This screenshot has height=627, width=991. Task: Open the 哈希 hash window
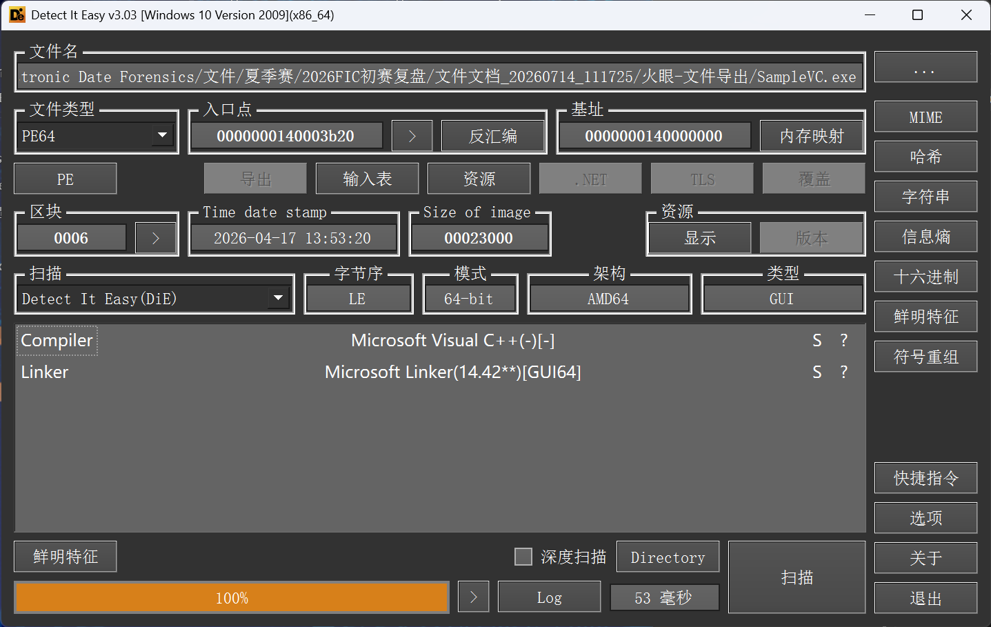pyautogui.click(x=925, y=157)
